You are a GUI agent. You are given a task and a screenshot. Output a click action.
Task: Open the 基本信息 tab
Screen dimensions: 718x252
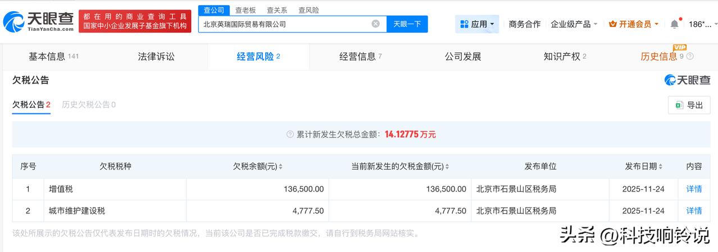point(53,57)
